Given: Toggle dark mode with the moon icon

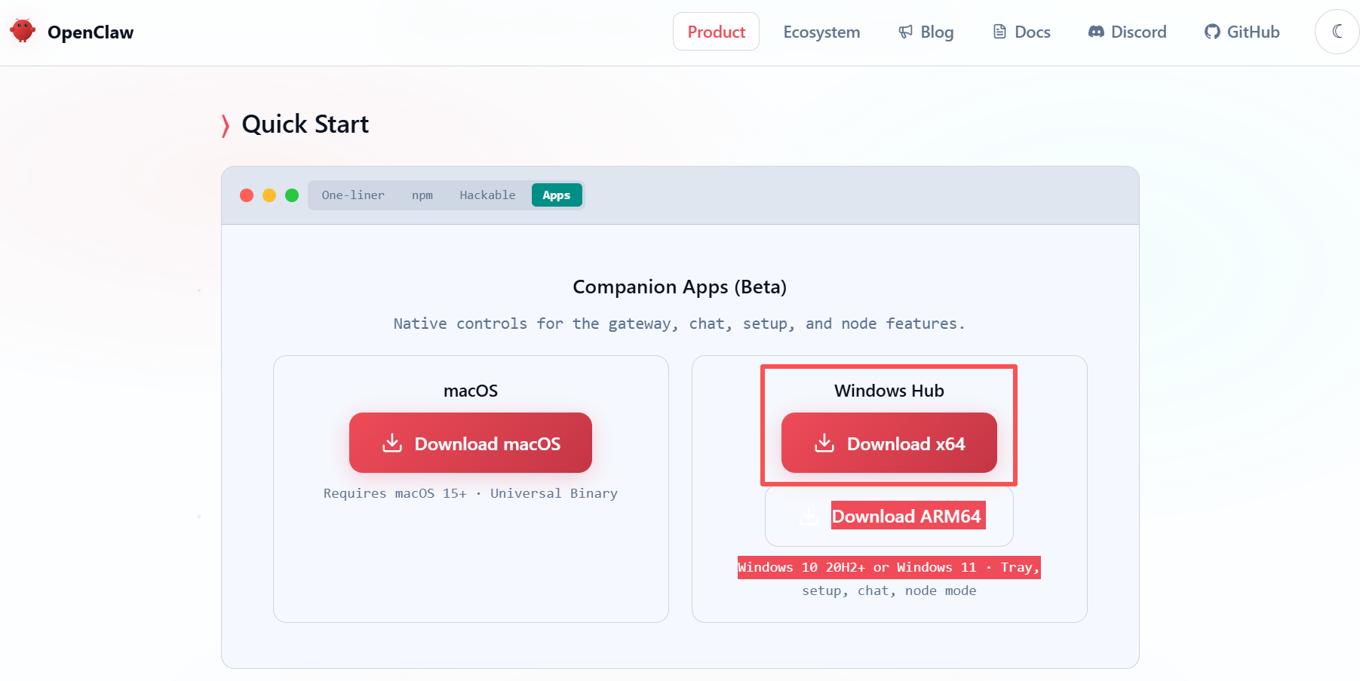Looking at the screenshot, I should pos(1337,32).
